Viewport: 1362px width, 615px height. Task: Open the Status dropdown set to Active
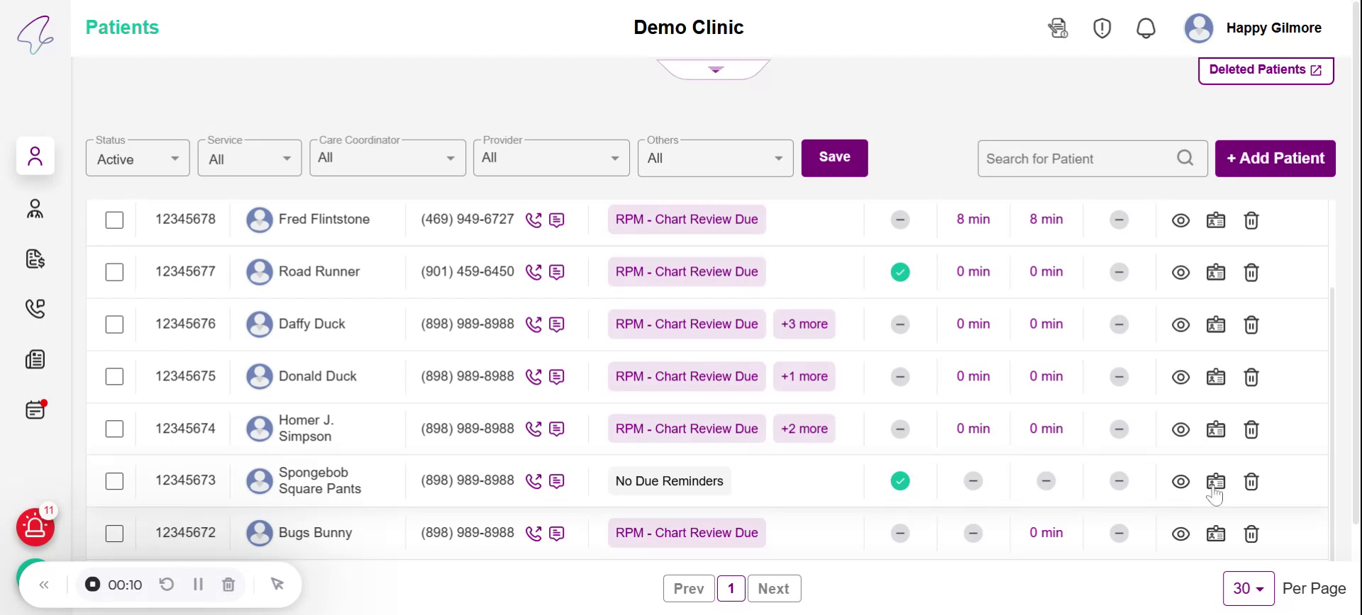click(x=138, y=159)
